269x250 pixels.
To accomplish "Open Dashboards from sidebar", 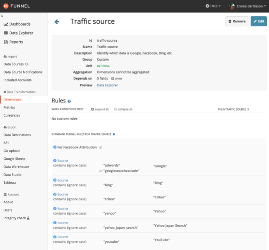I will tap(17, 24).
